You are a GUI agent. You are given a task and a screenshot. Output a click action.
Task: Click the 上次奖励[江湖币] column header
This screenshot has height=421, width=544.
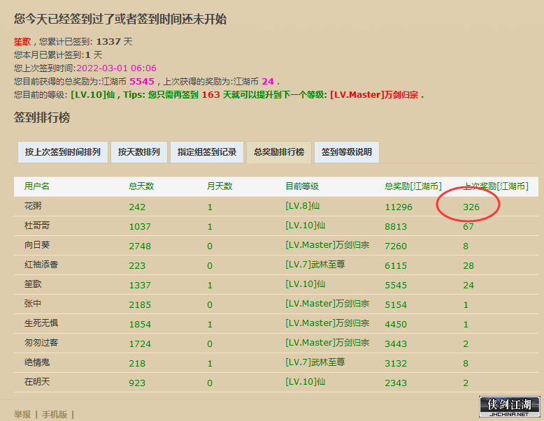[496, 186]
